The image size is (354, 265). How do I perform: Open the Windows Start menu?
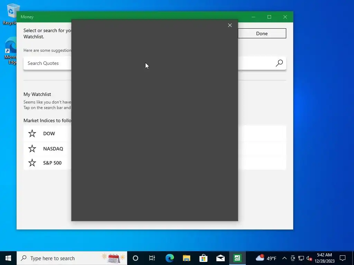[x=8, y=258]
